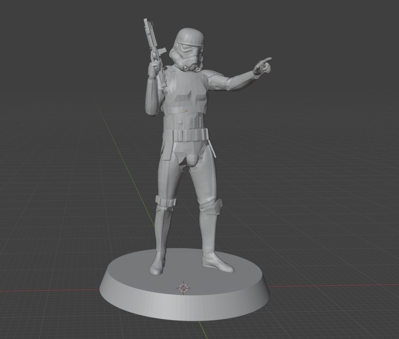Image resolution: width=399 pixels, height=339 pixels.
Task: Click the stormtrooper's chest armor plate
Action: coord(184,93)
